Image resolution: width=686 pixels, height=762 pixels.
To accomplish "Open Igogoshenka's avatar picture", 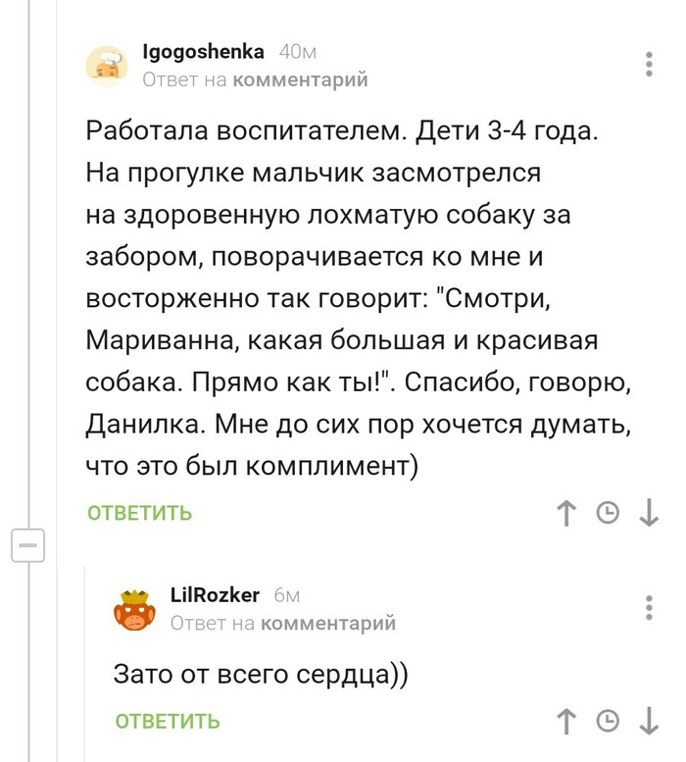I will [106, 64].
